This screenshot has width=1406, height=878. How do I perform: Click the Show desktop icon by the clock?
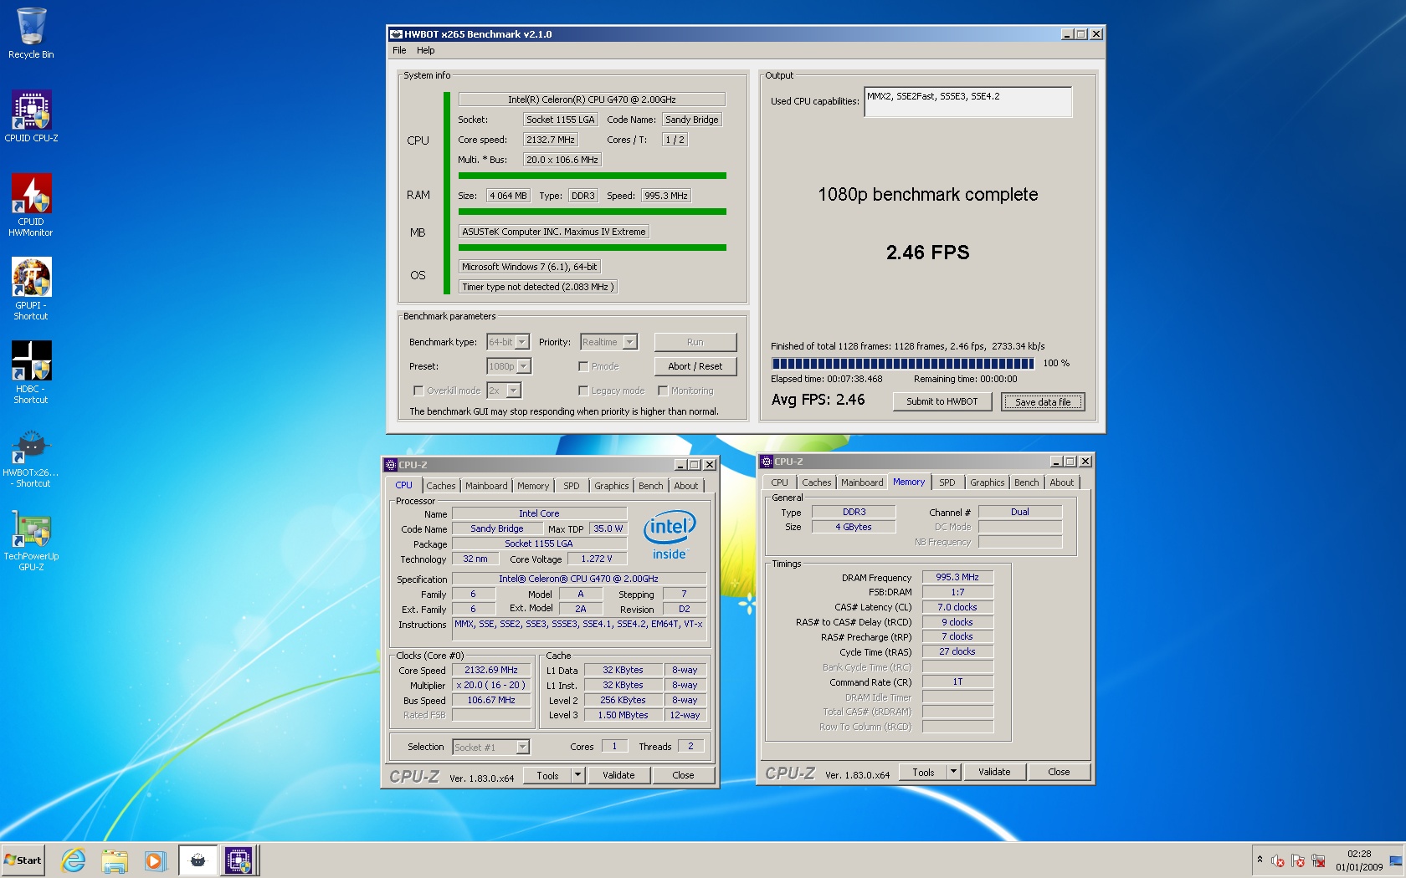(x=1396, y=860)
